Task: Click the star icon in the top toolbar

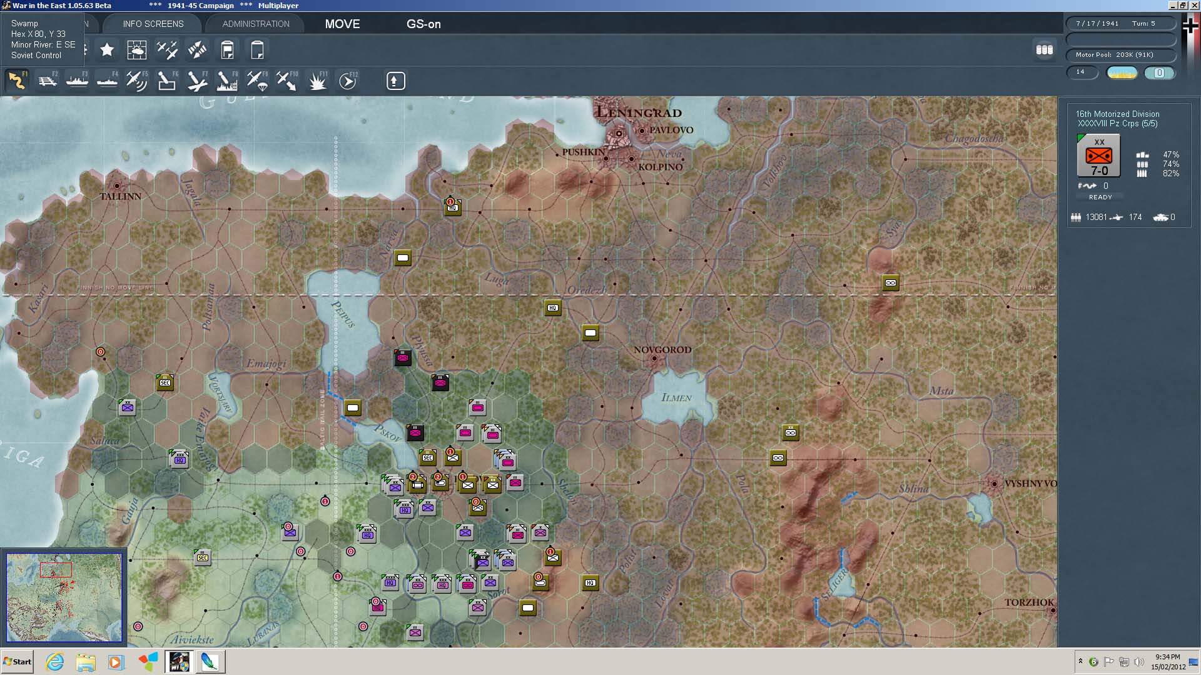Action: pos(107,49)
